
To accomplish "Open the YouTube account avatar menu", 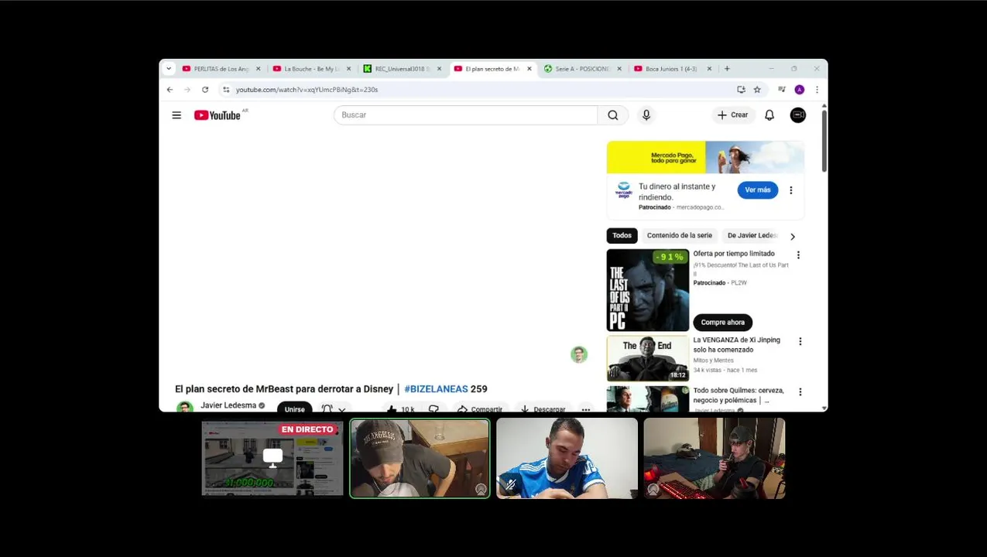I will [x=798, y=115].
